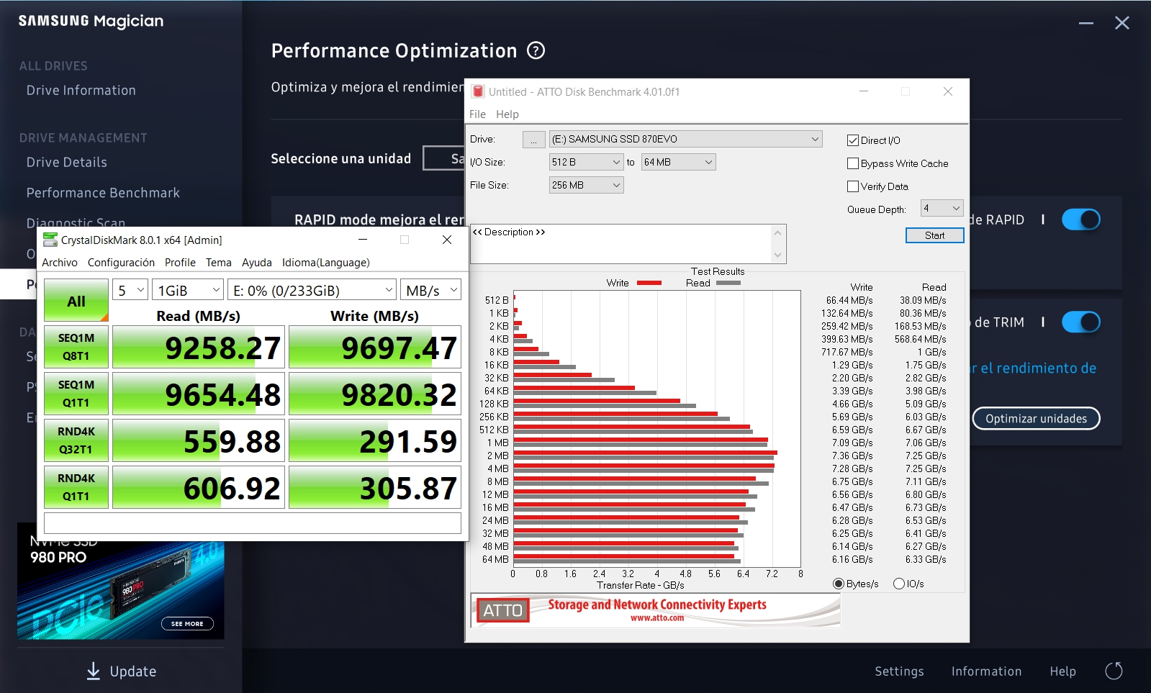Run the SEQ1M Q1T1 test
Screen dimensions: 1151x693
point(76,394)
